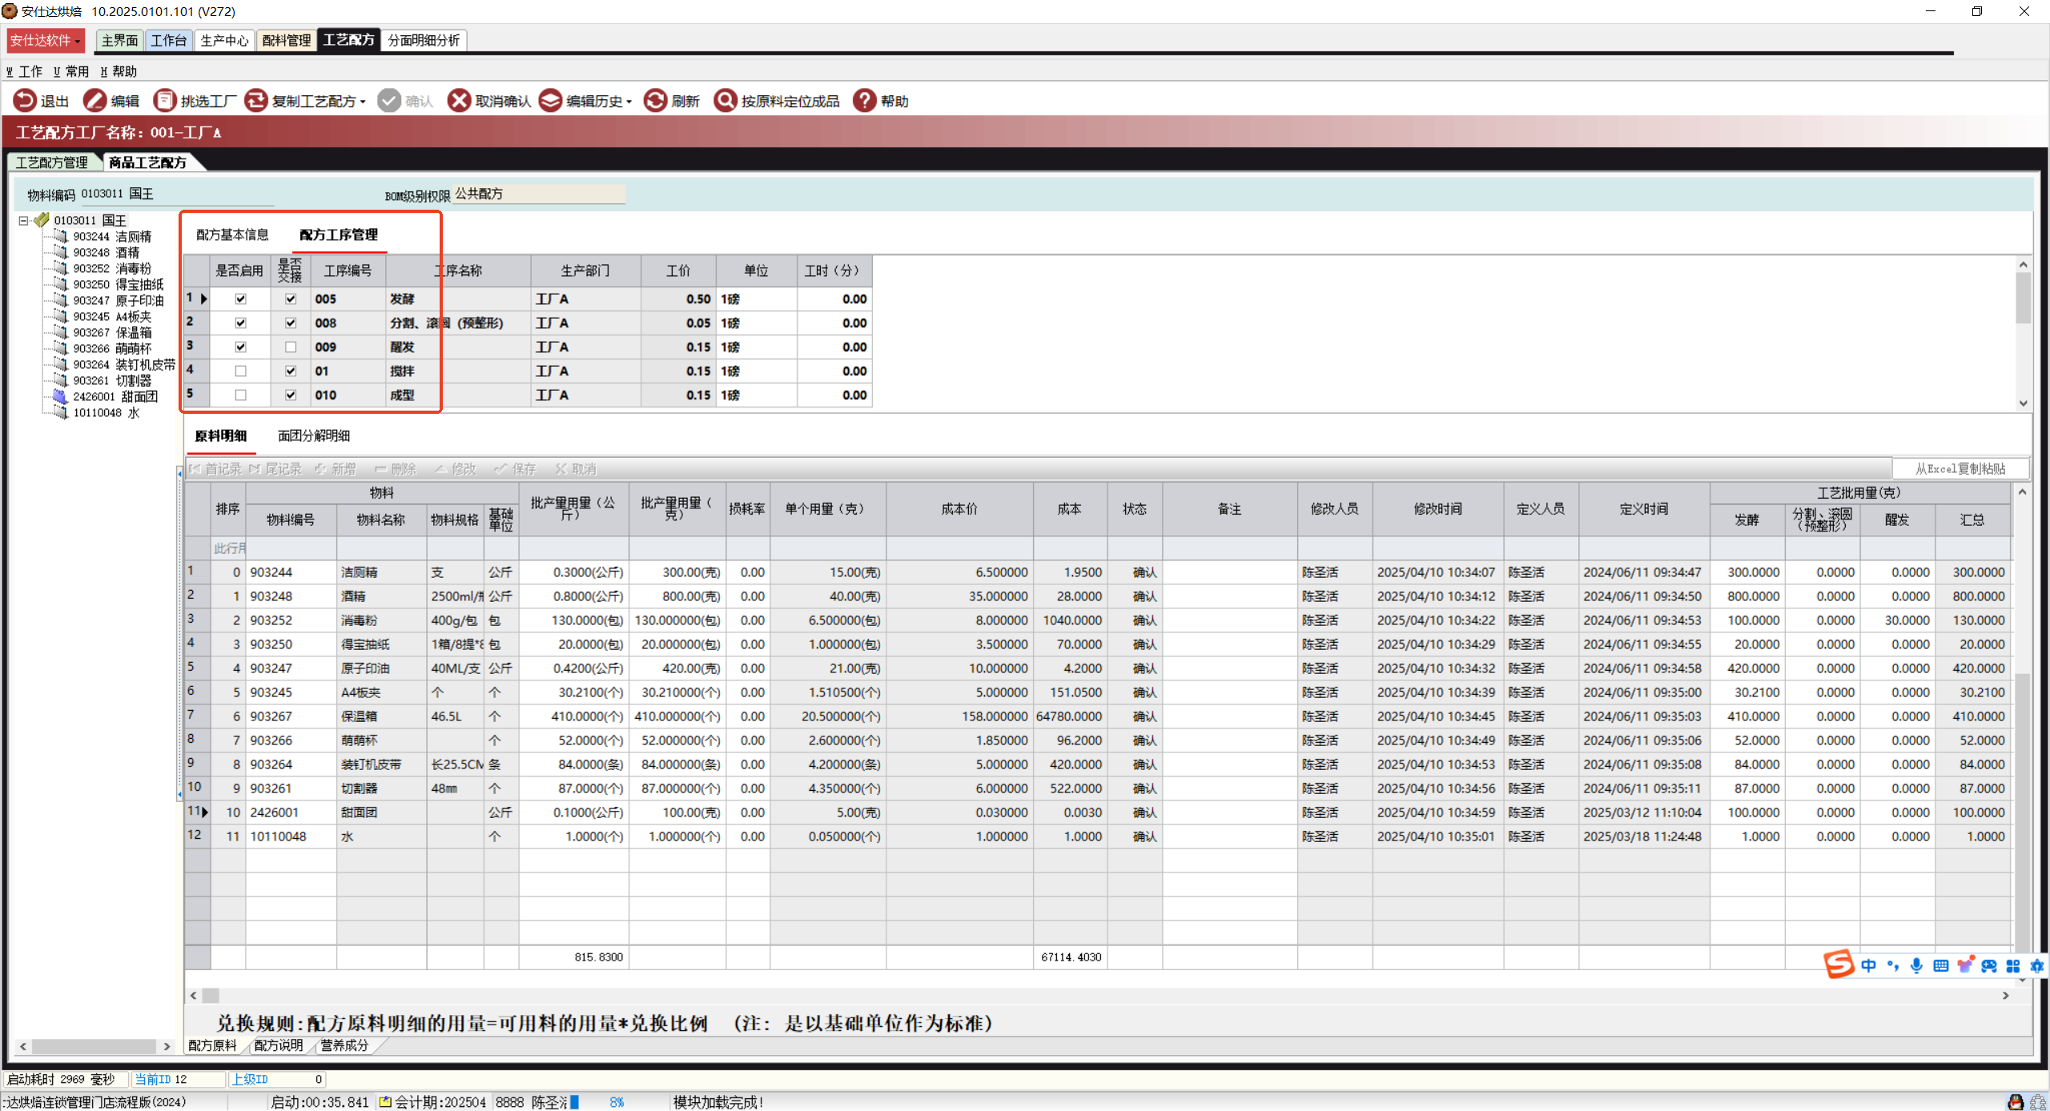Open the 安仕达软件 red menu button
This screenshot has width=2050, height=1111.
(x=46, y=40)
